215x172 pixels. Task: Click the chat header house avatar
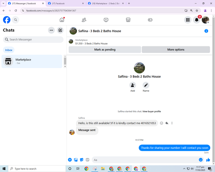[x=73, y=31]
